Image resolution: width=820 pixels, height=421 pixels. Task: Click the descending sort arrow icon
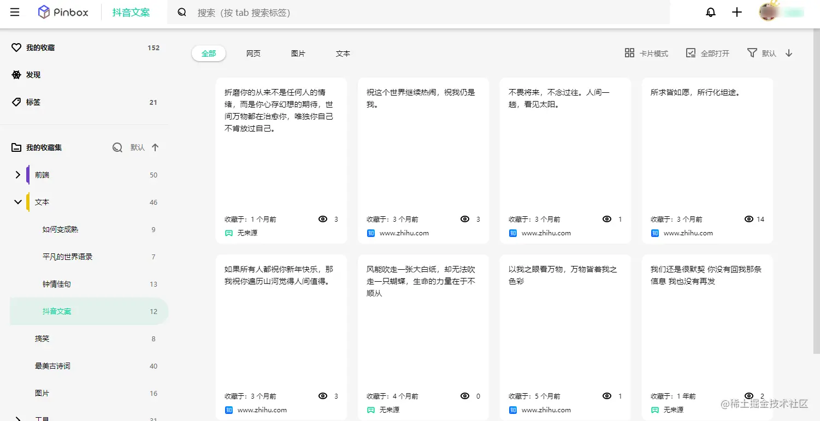(789, 53)
